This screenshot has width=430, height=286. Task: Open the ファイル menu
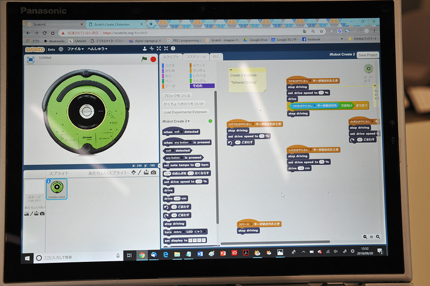click(x=75, y=49)
